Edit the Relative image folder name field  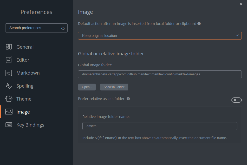click(x=160, y=126)
